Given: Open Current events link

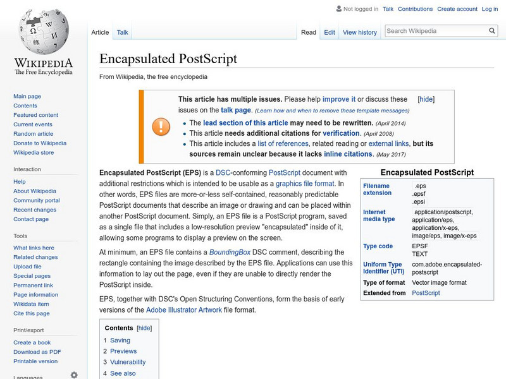Looking at the screenshot, I should [33, 124].
